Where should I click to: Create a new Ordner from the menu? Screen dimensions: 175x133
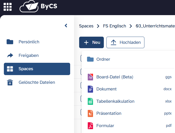(x=103, y=59)
